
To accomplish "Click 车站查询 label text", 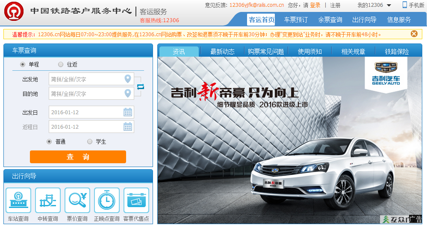I will pos(18,219).
